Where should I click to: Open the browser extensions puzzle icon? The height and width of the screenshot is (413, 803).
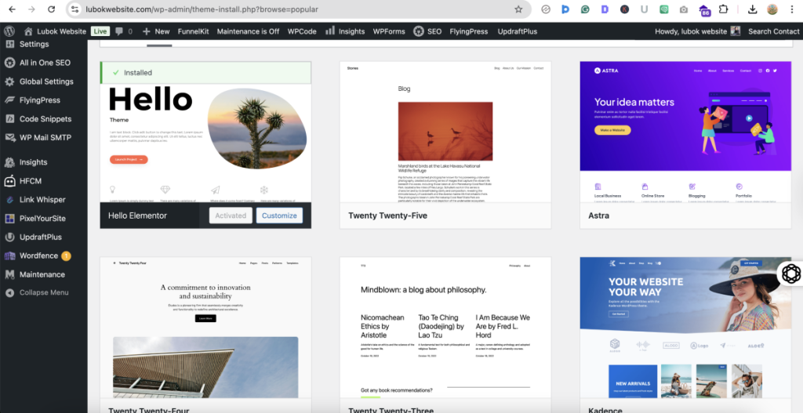point(723,9)
